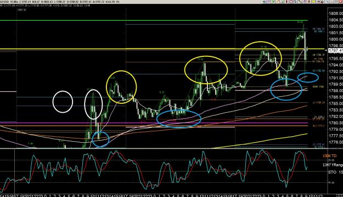Click the black circle checkmark toolbar icon
This screenshot has height=197, width=343.
pos(322,2)
